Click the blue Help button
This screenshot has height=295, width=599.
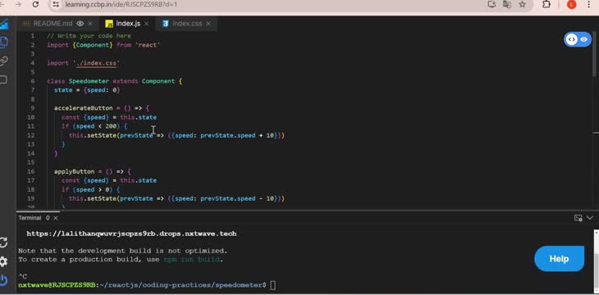tap(559, 259)
